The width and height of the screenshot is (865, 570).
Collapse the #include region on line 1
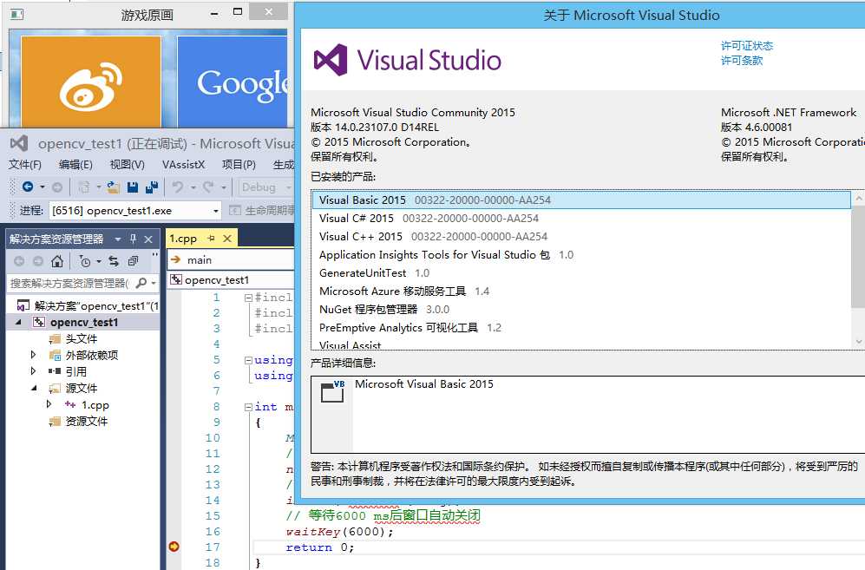(248, 298)
